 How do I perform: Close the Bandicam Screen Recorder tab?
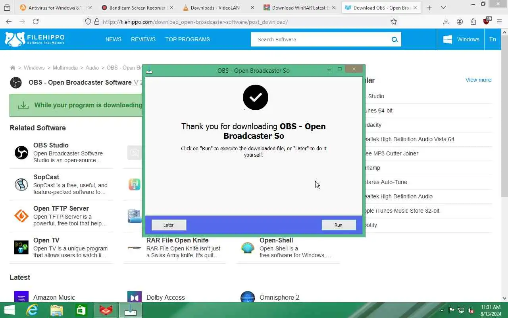(171, 8)
